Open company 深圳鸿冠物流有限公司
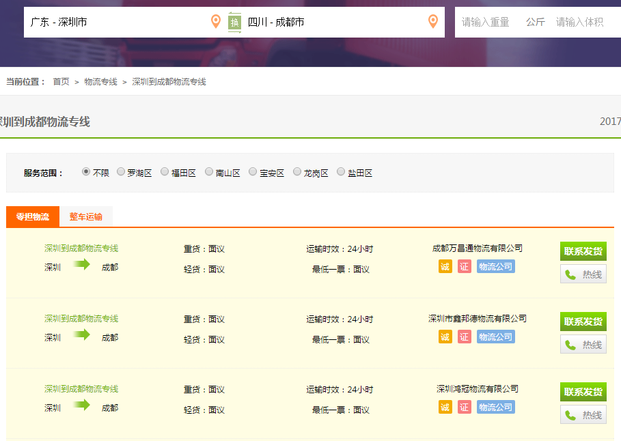The width and height of the screenshot is (621, 441). (478, 388)
